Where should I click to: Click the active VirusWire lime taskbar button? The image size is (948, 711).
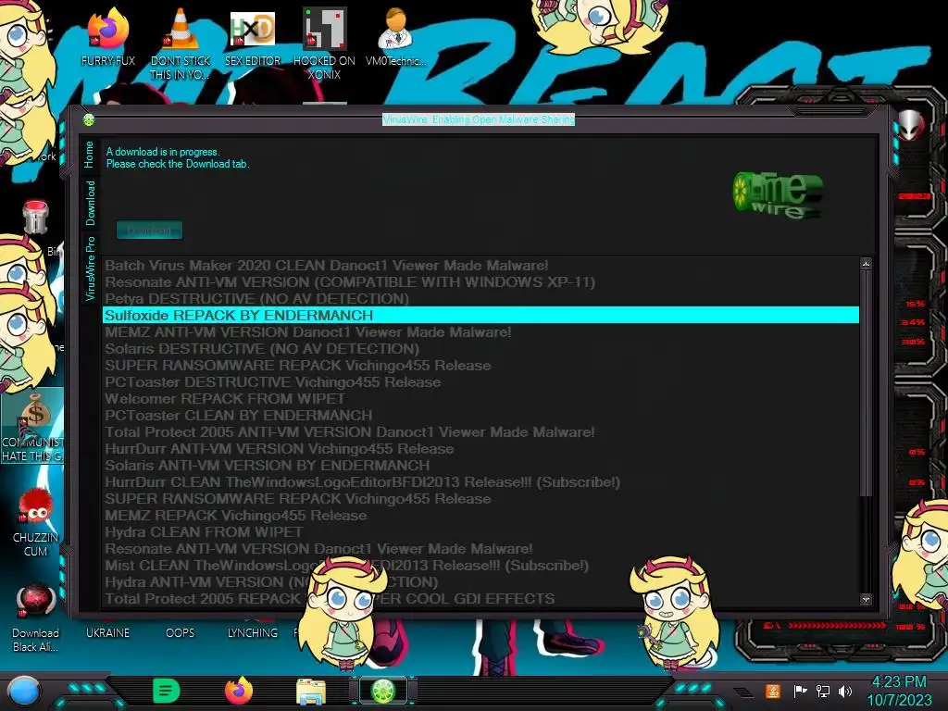click(x=383, y=691)
